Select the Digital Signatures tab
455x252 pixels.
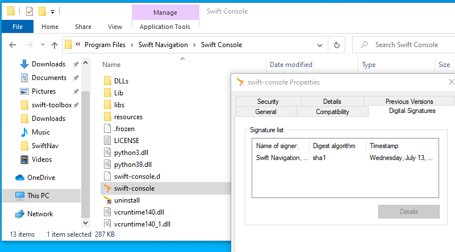click(412, 111)
